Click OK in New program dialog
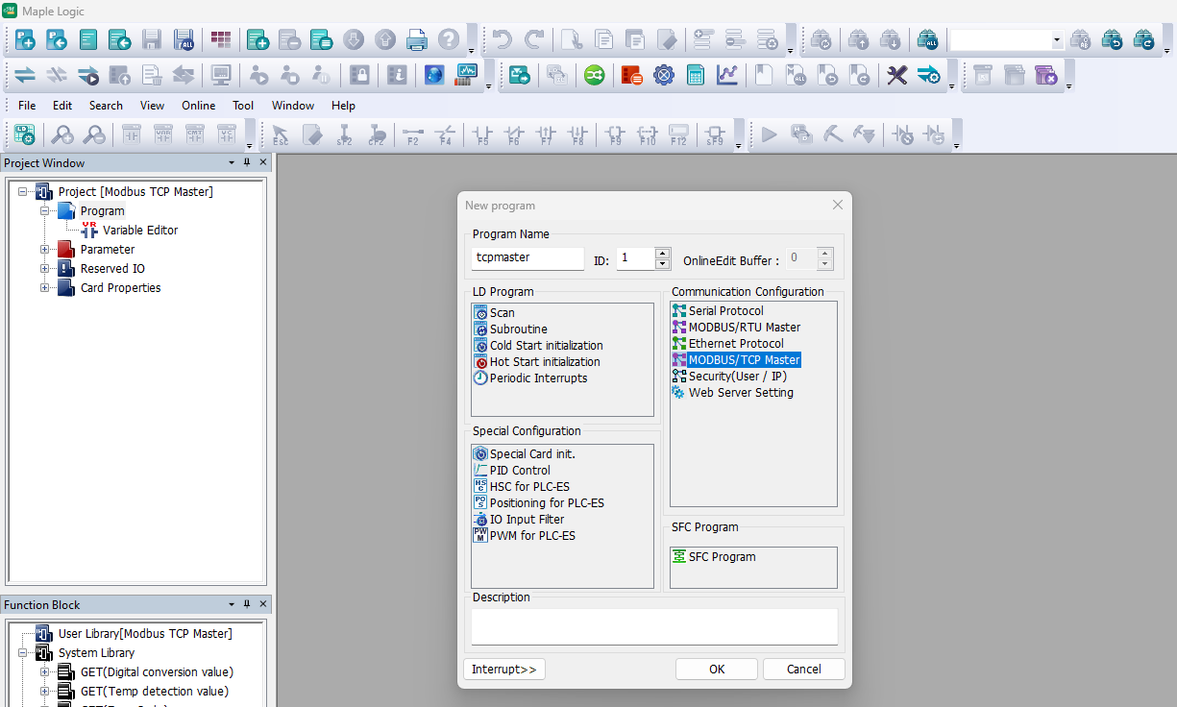1177x707 pixels. (717, 670)
